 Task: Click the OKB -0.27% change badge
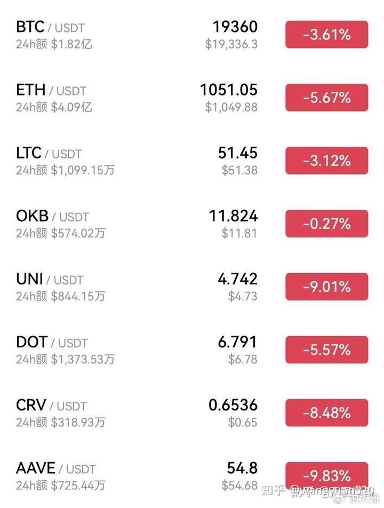pyautogui.click(x=326, y=224)
